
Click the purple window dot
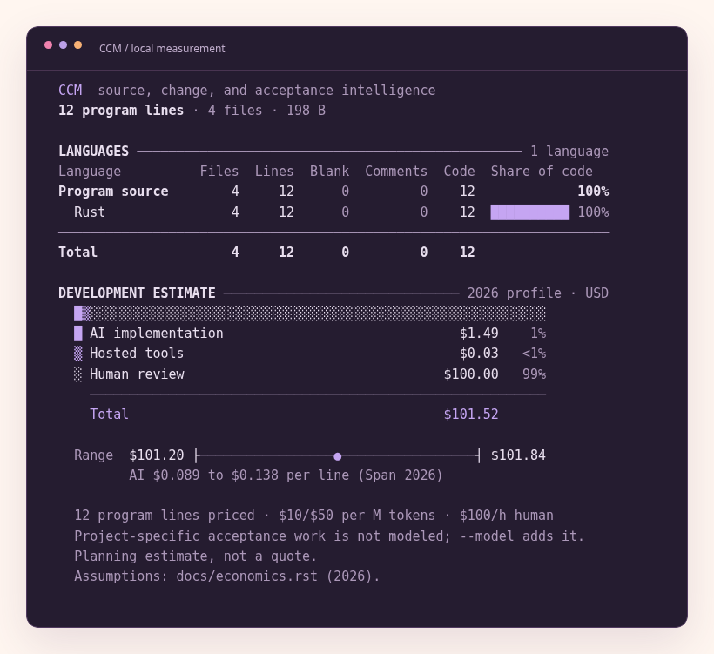pos(64,44)
